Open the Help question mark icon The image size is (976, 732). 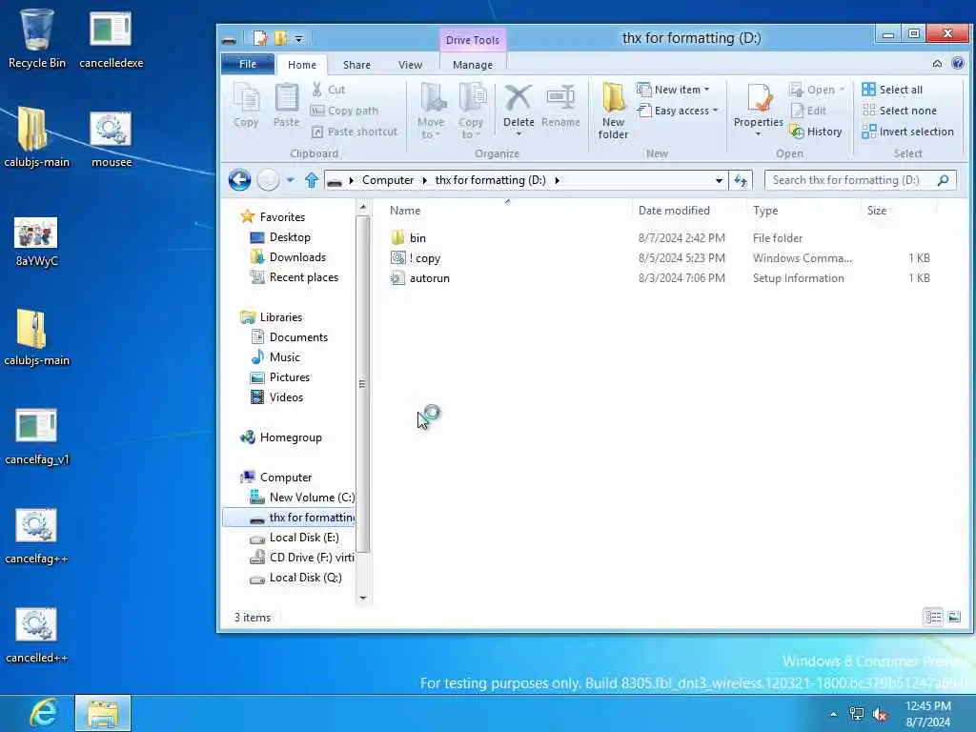[x=958, y=64]
